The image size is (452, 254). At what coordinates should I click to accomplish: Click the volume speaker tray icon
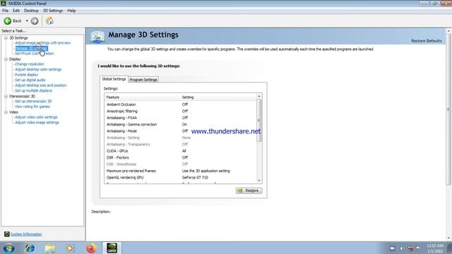click(402, 248)
